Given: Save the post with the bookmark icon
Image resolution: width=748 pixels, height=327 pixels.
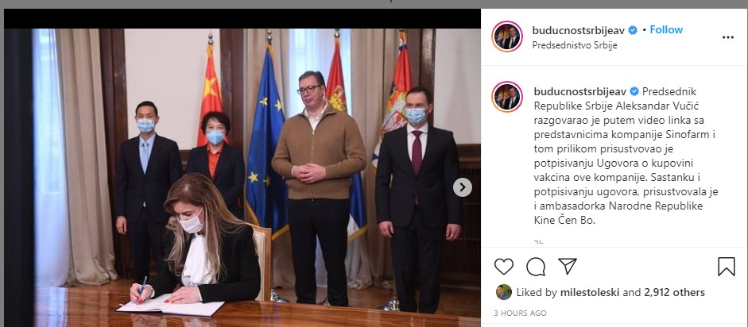Looking at the screenshot, I should coord(726,267).
